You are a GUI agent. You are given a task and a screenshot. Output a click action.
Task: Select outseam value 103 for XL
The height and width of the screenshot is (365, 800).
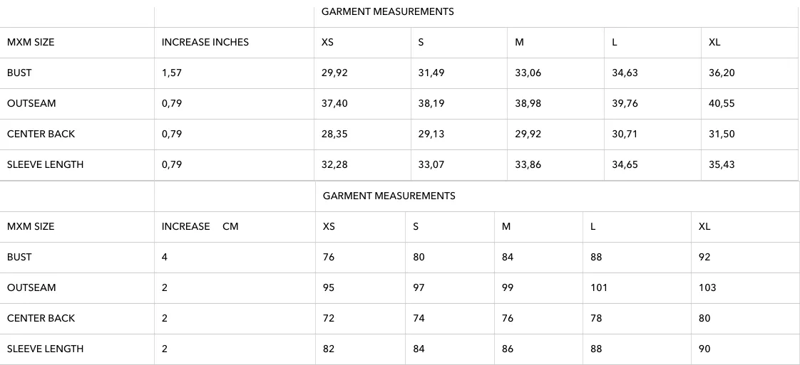coord(707,287)
